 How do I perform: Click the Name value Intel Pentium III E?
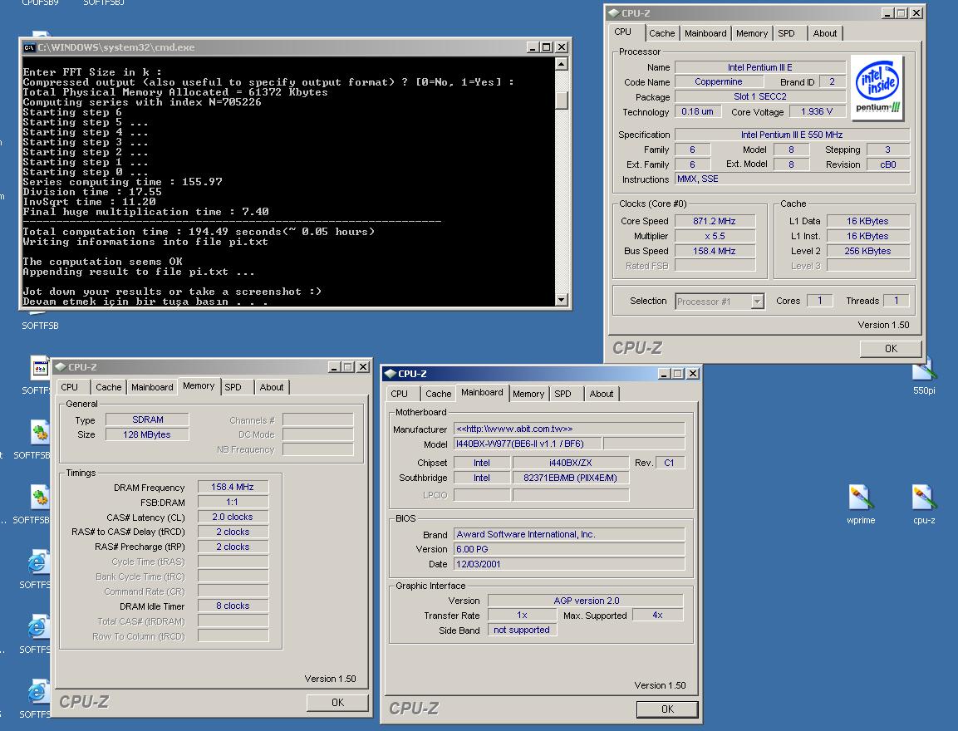(x=760, y=67)
